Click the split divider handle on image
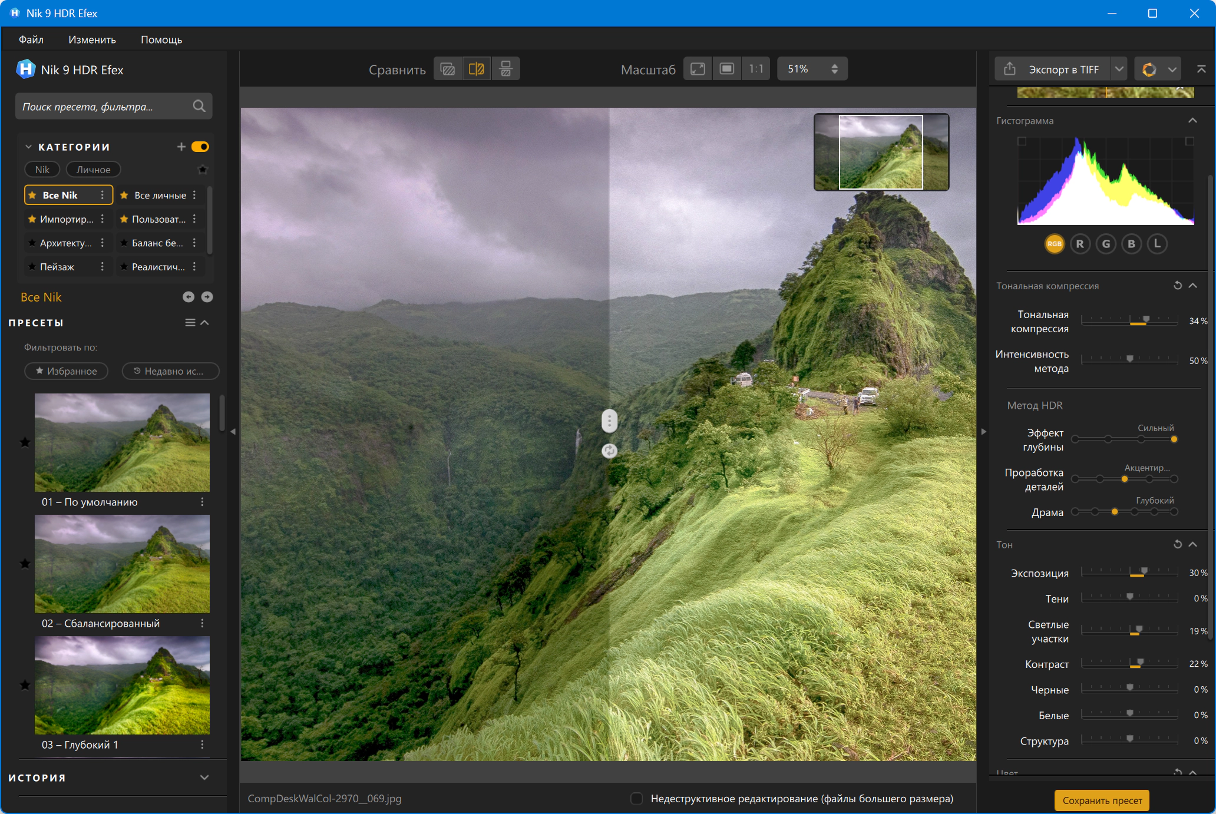The width and height of the screenshot is (1216, 814). point(609,421)
